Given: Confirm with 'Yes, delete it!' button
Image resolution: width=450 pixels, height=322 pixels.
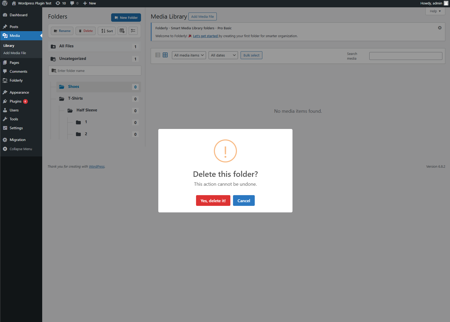Looking at the screenshot, I should coord(213,201).
